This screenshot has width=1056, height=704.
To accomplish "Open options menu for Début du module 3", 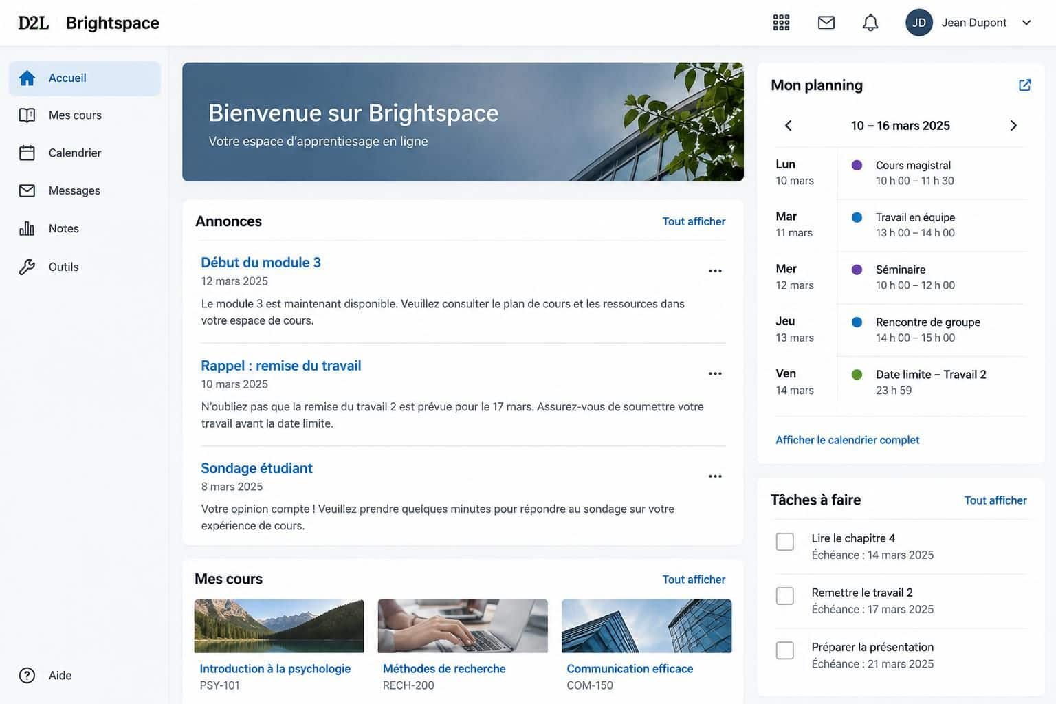I will click(715, 271).
